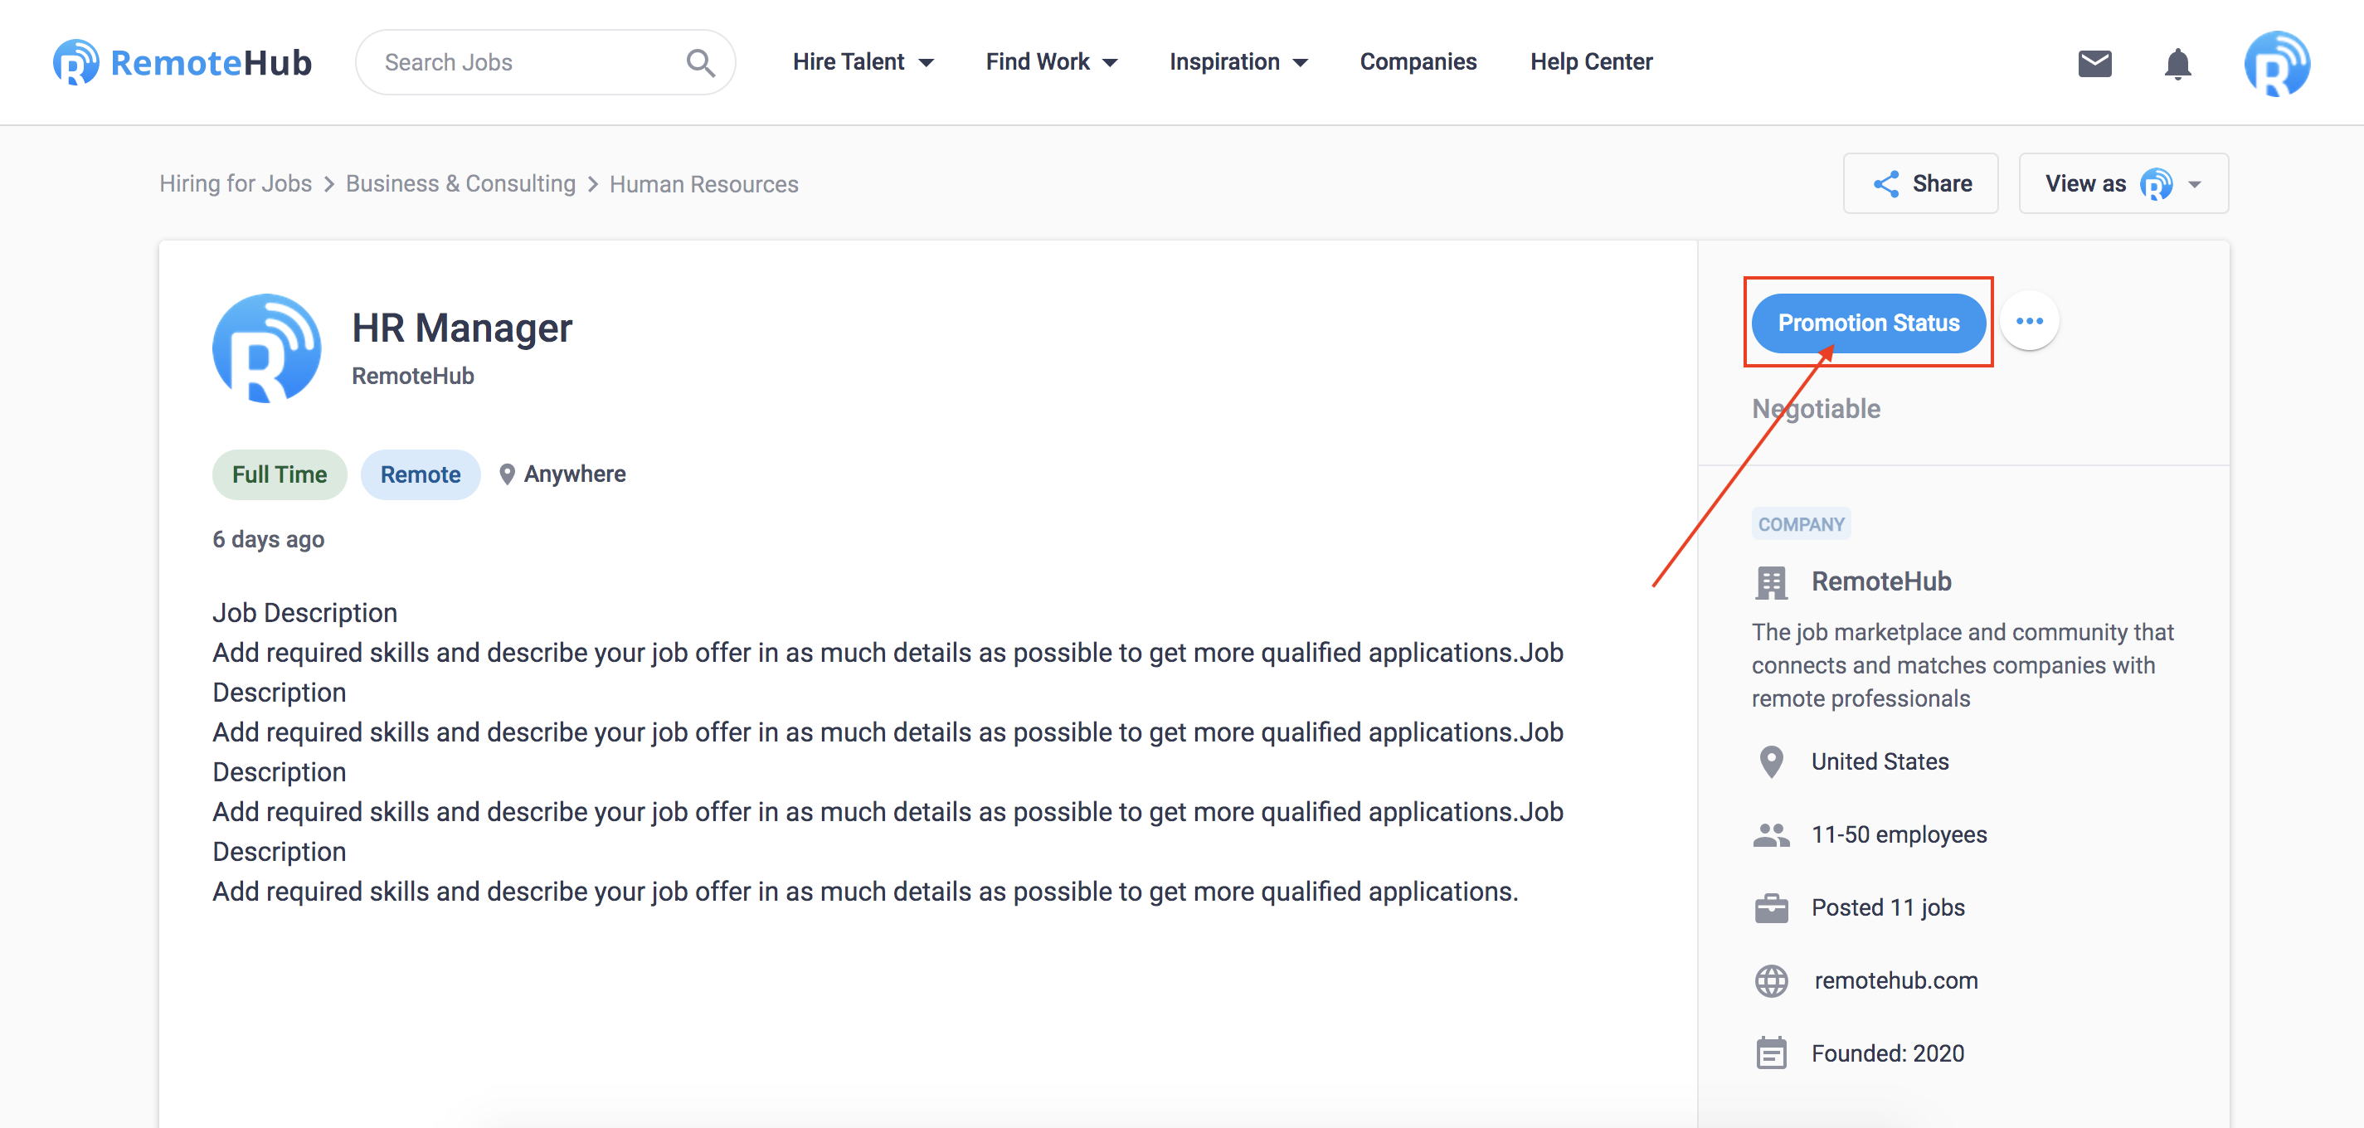2364x1128 pixels.
Task: Open the notifications bell
Action: pyautogui.click(x=2177, y=63)
